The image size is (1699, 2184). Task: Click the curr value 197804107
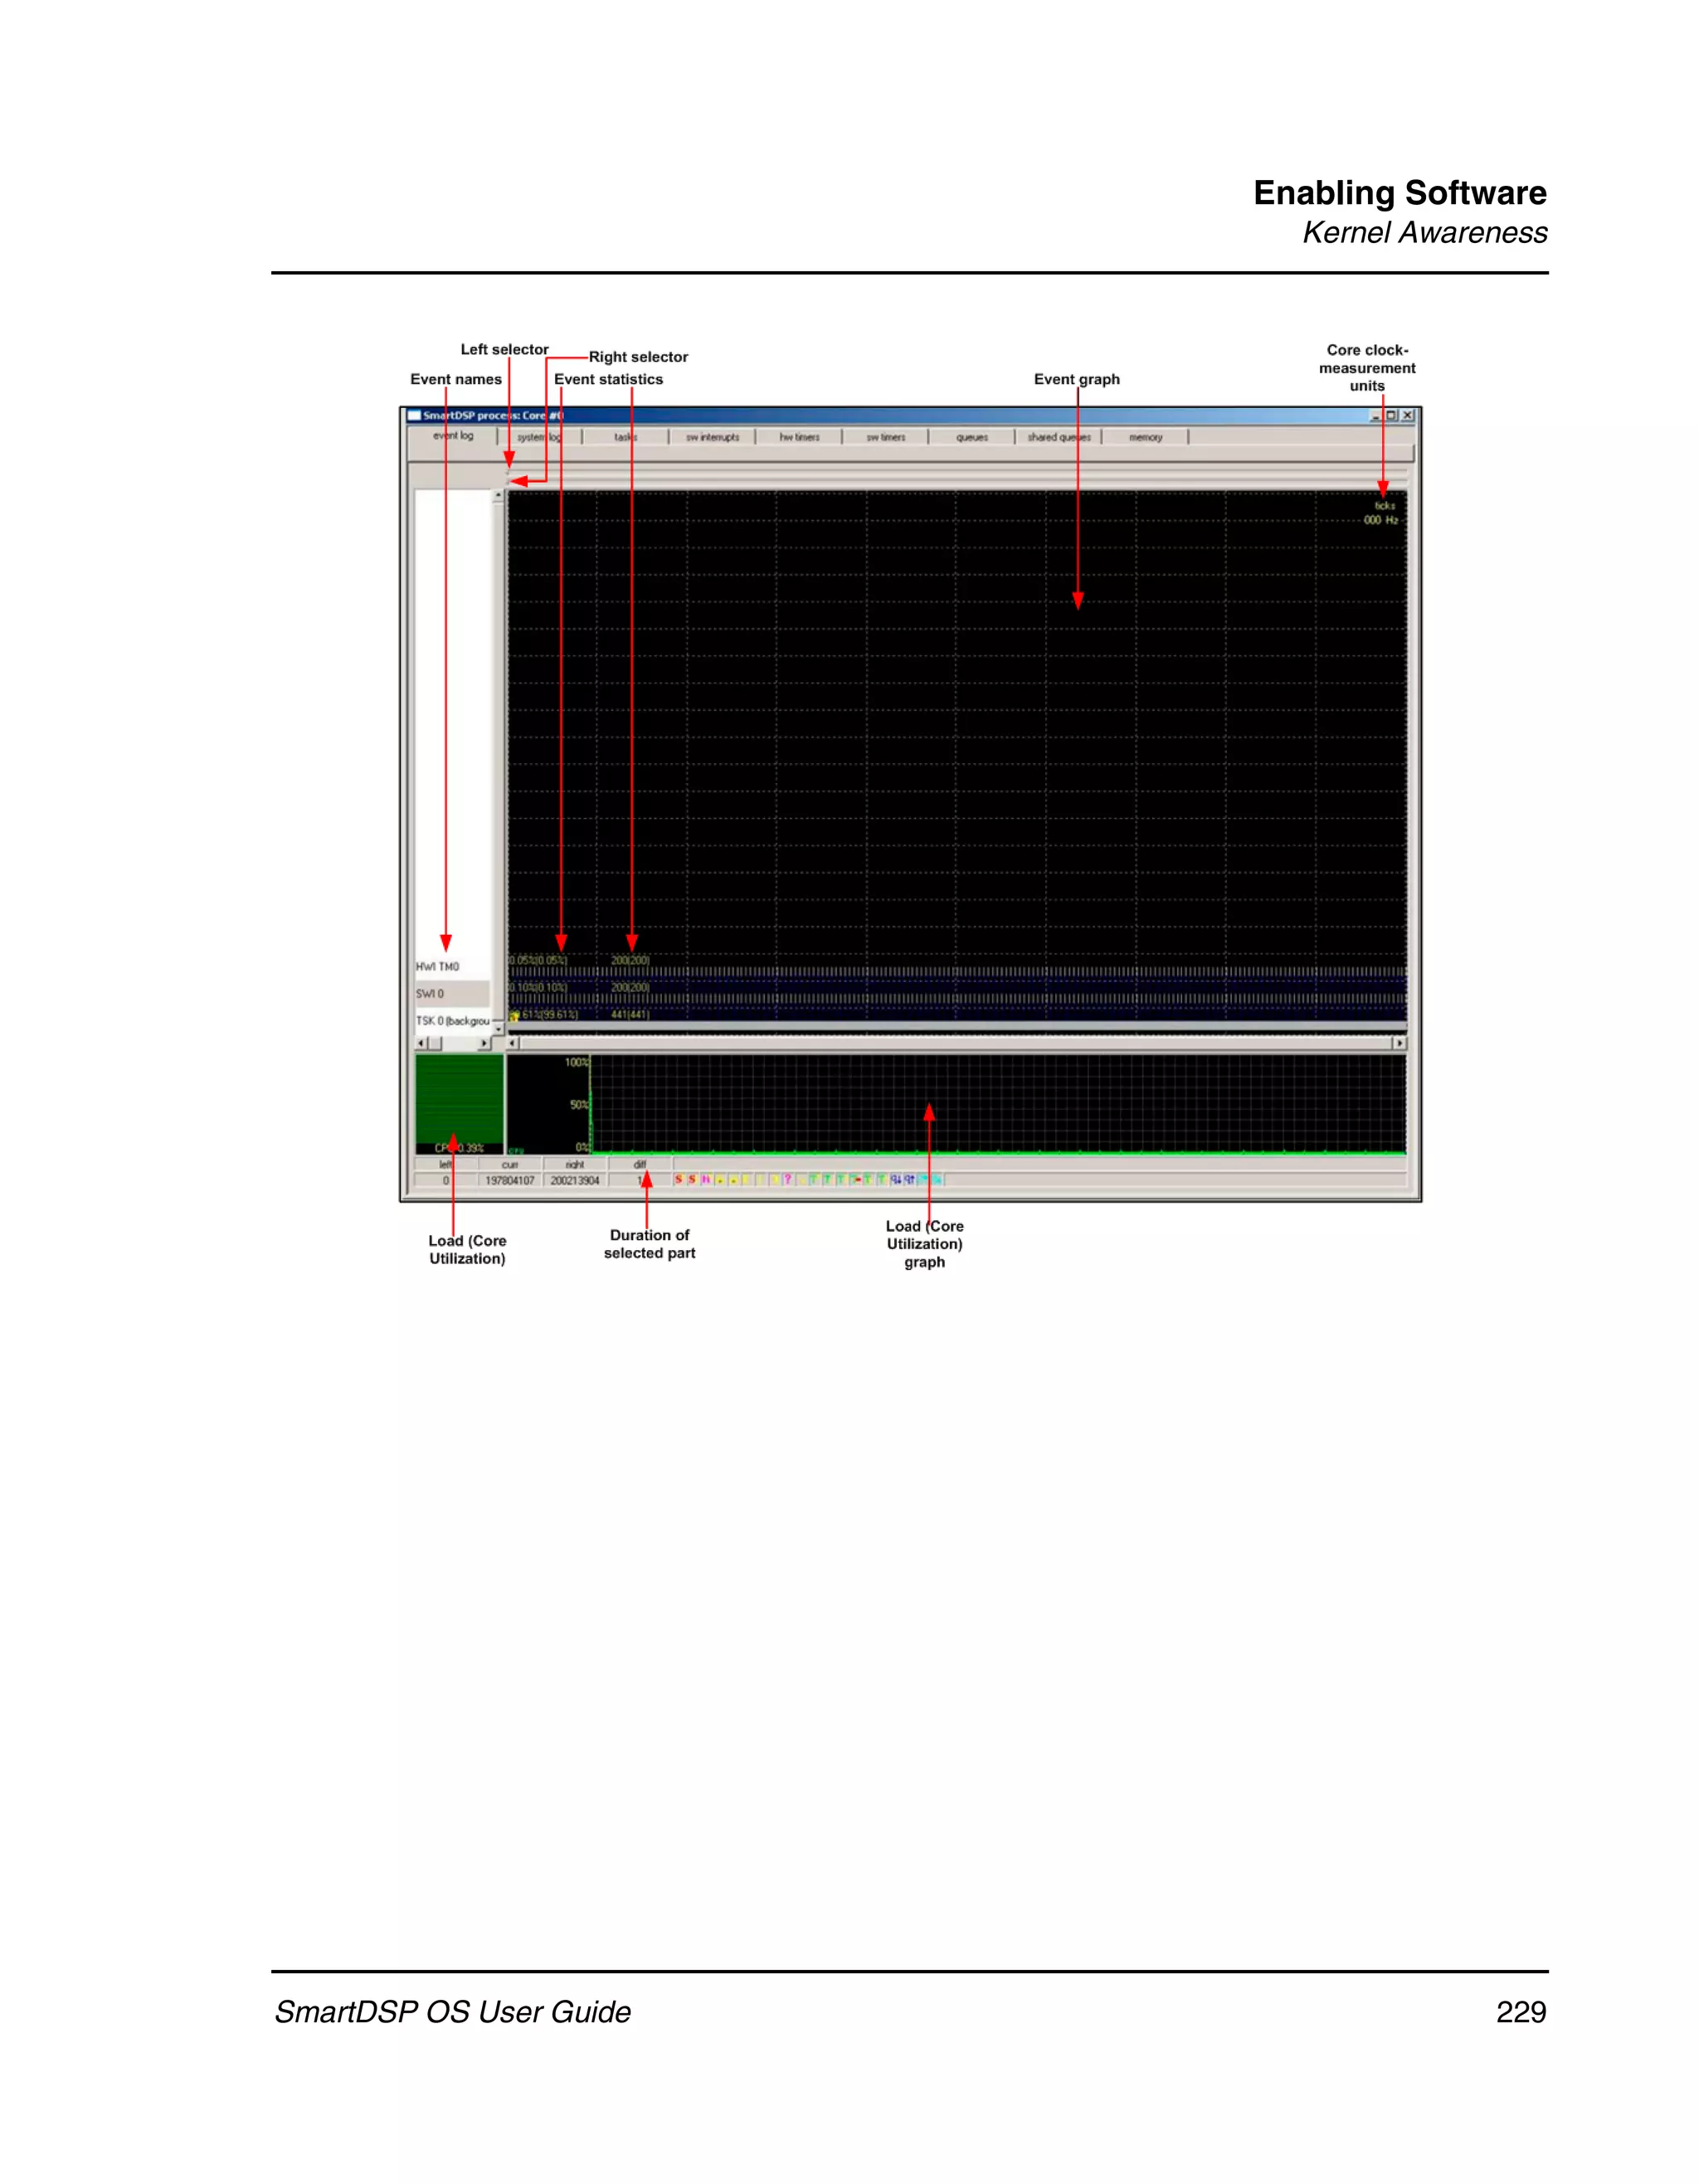click(510, 1181)
